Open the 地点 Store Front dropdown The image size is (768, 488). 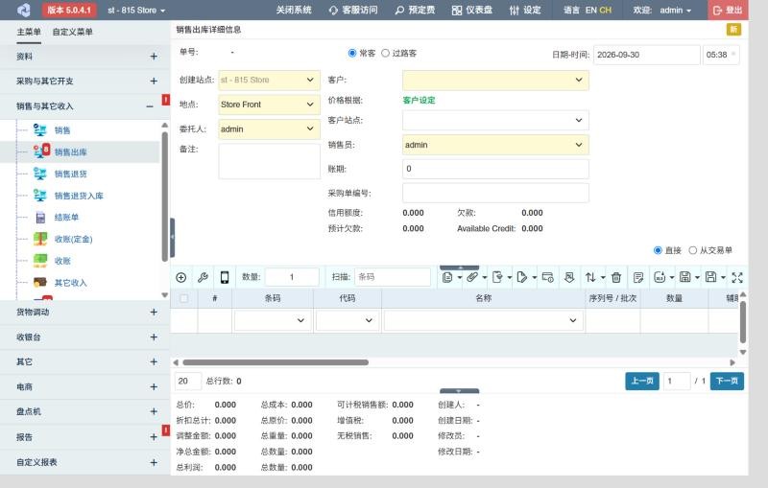point(269,105)
